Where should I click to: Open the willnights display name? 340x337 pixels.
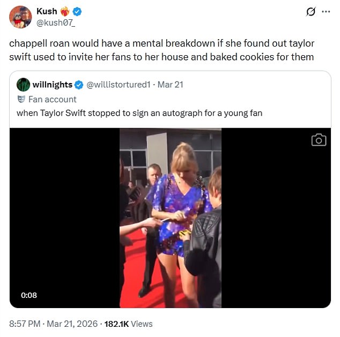(53, 85)
